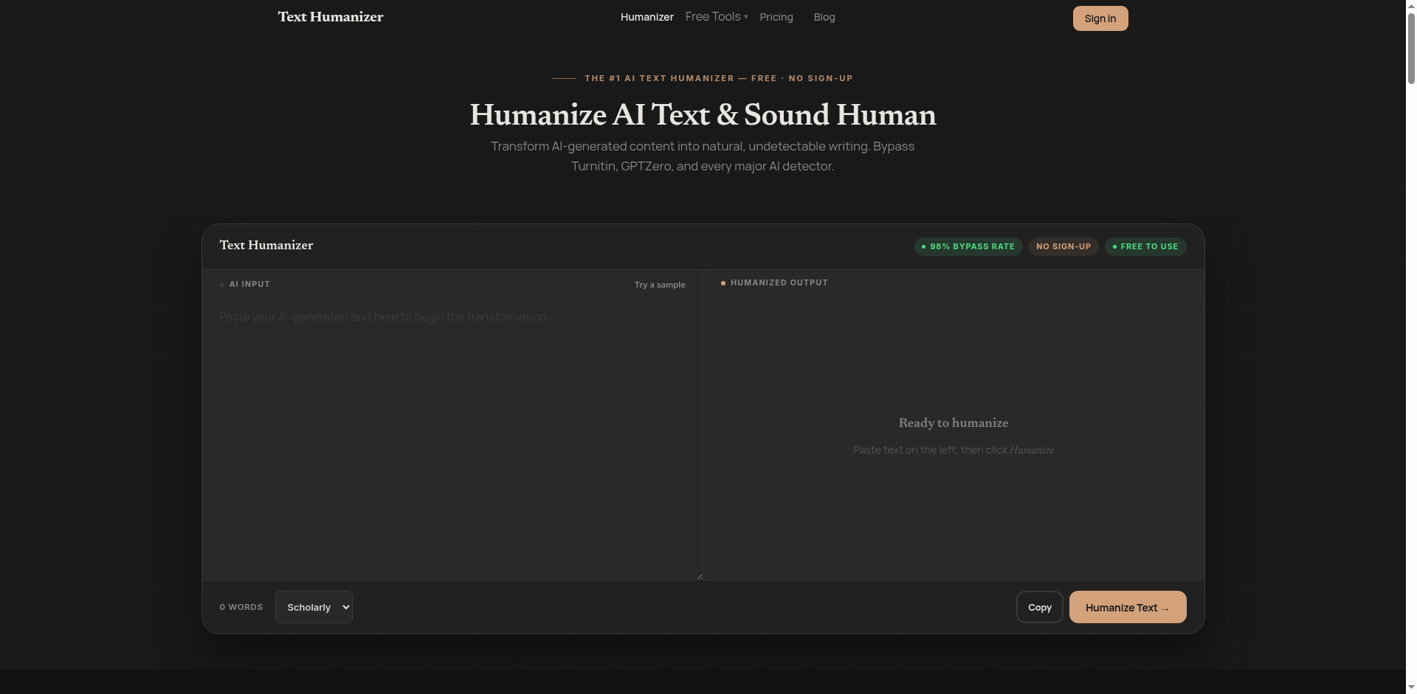Click the #1 AI Text Humanizer tagline
The height and width of the screenshot is (694, 1417).
(x=718, y=78)
